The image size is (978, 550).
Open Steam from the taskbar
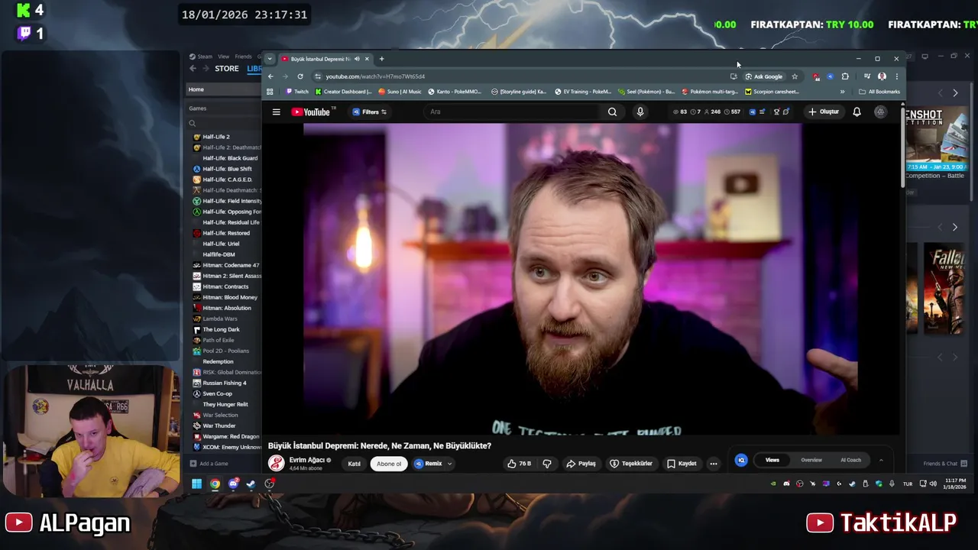(251, 484)
